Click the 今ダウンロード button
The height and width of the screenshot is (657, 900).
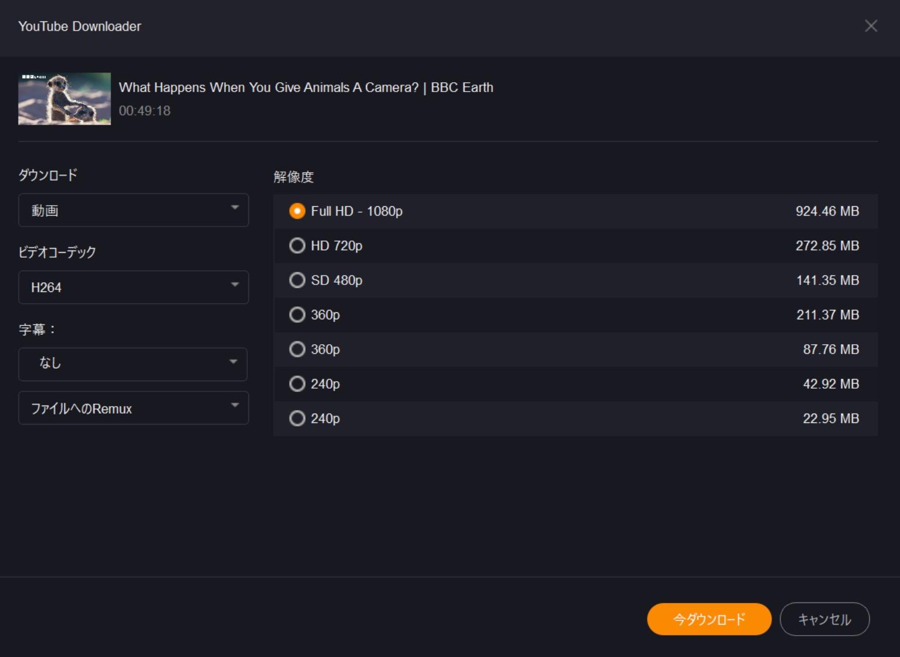[x=709, y=619]
